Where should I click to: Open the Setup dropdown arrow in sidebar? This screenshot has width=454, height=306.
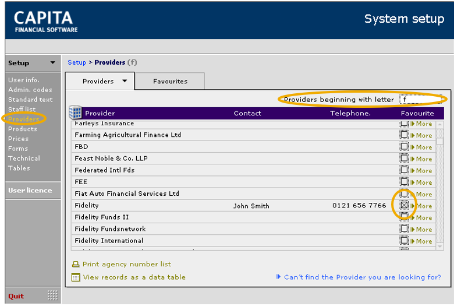(53, 62)
